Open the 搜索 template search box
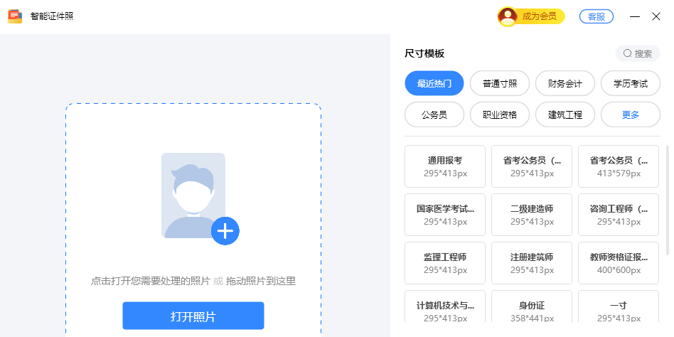This screenshot has height=337, width=674. click(637, 53)
